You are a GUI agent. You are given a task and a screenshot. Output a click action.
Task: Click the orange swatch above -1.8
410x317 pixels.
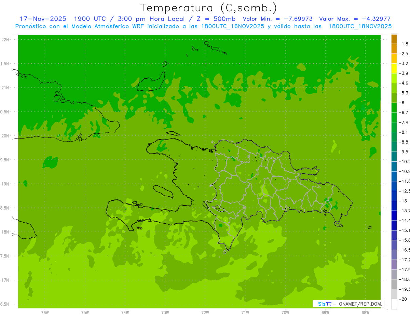click(394, 39)
